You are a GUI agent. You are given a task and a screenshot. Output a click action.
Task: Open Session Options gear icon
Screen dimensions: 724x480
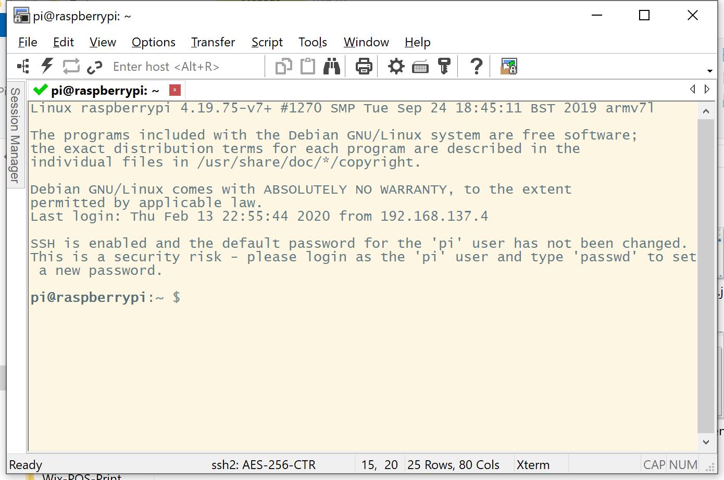point(396,66)
